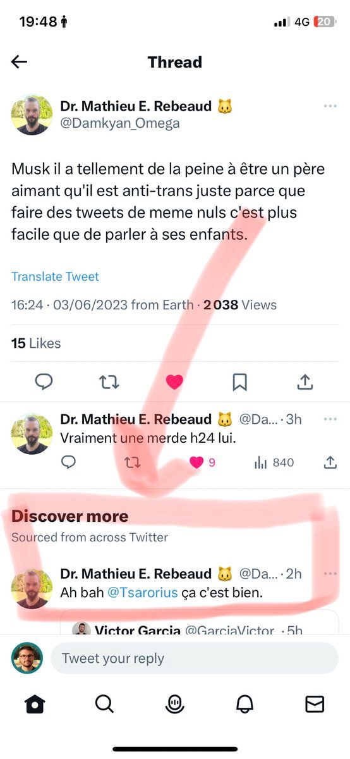Viewport: 350px width, 759px height.
Task: Go back using the back arrow
Action: tap(20, 61)
